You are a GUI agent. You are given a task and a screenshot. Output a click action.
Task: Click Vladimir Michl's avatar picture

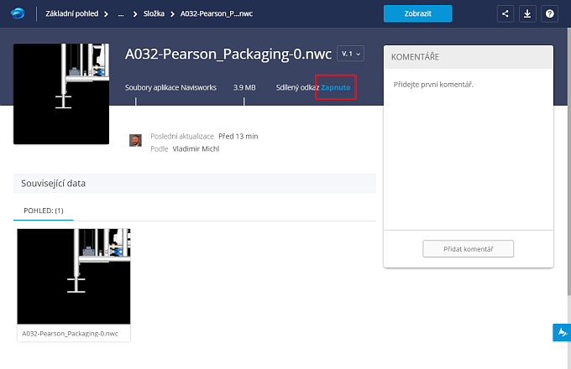(x=135, y=141)
